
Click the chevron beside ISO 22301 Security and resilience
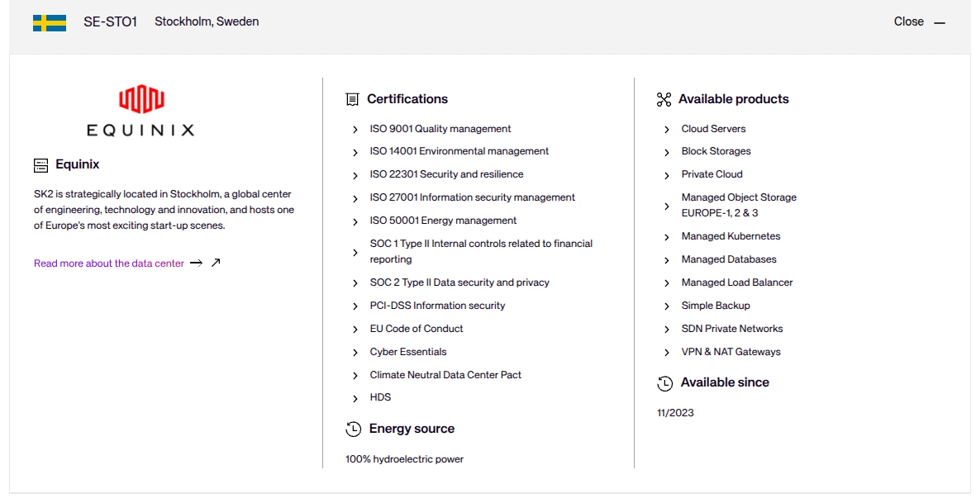[x=355, y=176]
